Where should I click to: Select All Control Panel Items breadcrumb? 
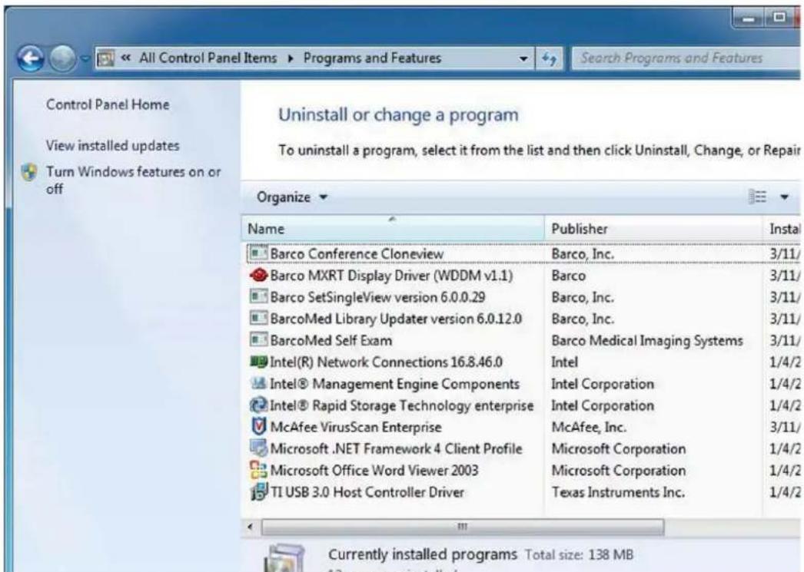coord(208,58)
